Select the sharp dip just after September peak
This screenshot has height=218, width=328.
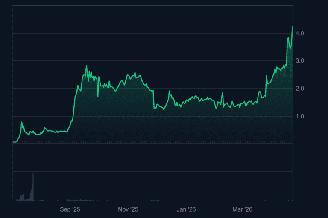(98, 96)
